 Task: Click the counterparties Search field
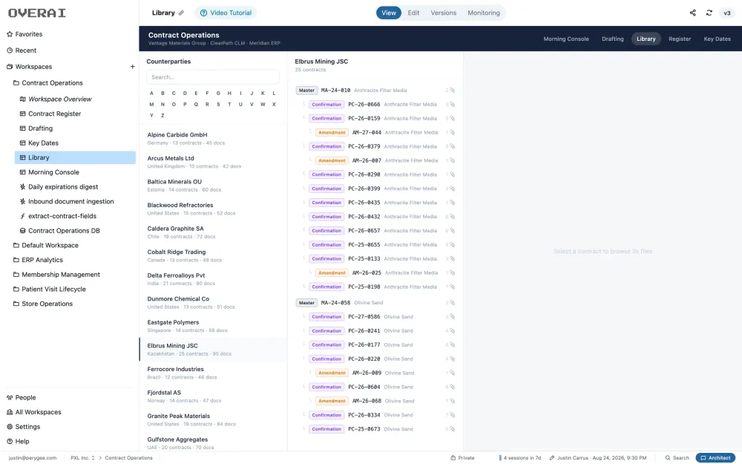(x=213, y=77)
